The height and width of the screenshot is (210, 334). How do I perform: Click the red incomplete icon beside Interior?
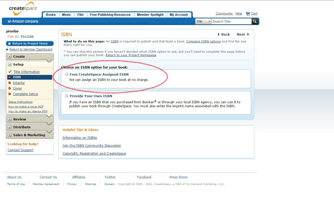[10, 83]
